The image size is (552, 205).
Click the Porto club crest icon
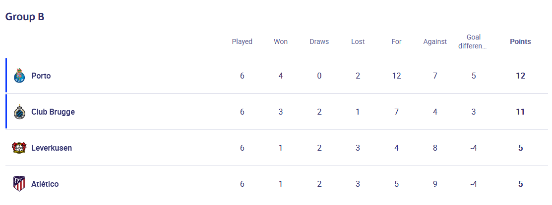pos(19,76)
